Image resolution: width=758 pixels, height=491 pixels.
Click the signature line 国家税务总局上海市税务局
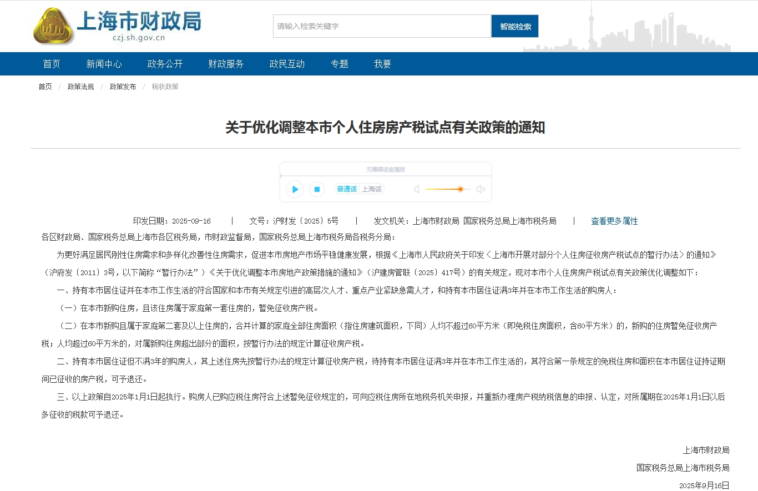click(683, 468)
